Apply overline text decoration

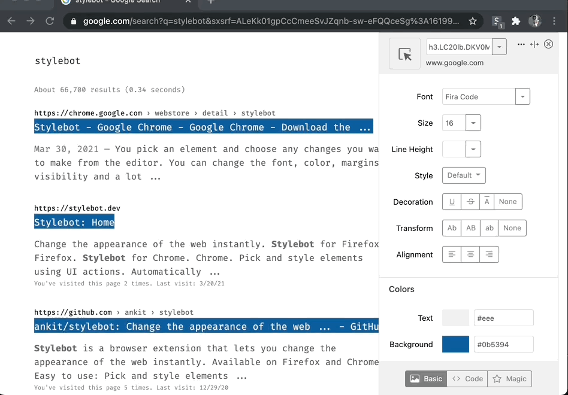coord(487,202)
